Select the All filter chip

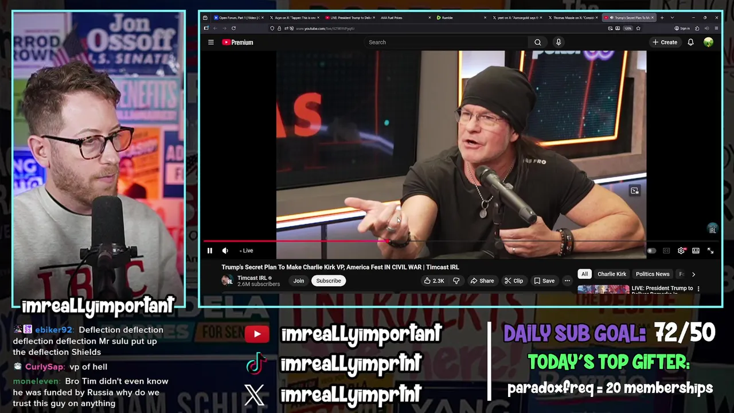click(x=584, y=274)
